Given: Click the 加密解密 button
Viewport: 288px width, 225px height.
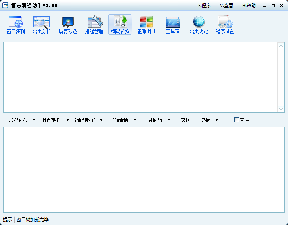Looking at the screenshot, I should click(x=18, y=120).
